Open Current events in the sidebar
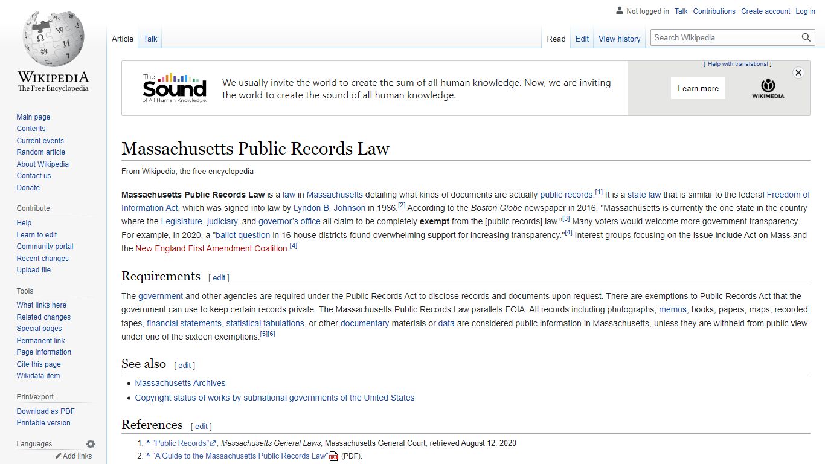 40,141
